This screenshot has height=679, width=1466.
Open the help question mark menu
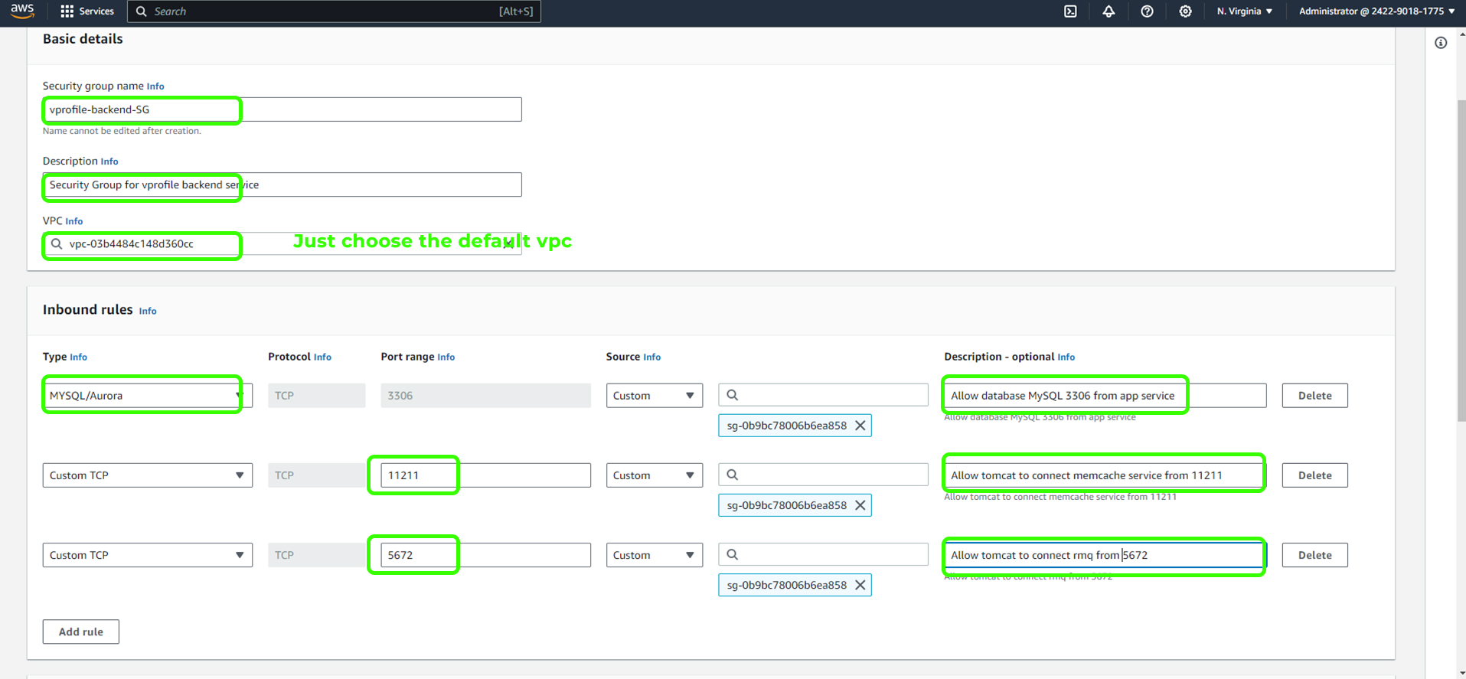click(1147, 11)
